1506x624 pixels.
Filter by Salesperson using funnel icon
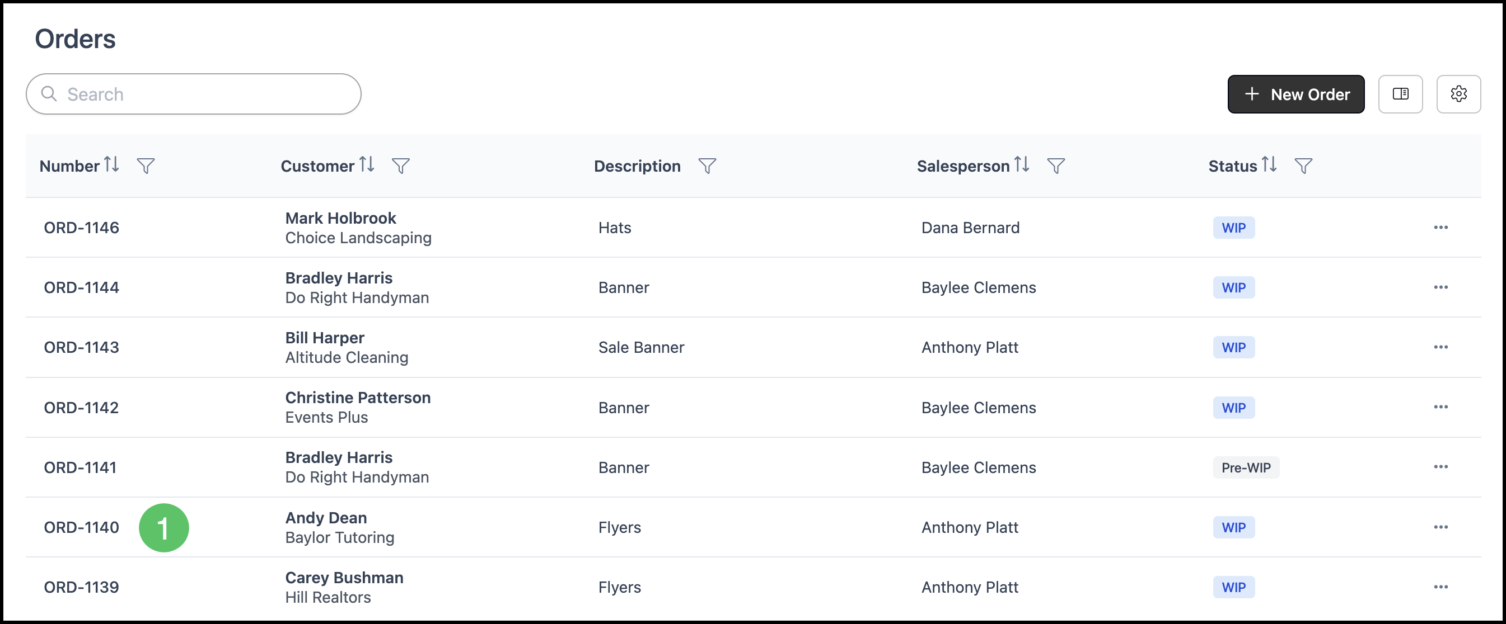pyautogui.click(x=1055, y=167)
